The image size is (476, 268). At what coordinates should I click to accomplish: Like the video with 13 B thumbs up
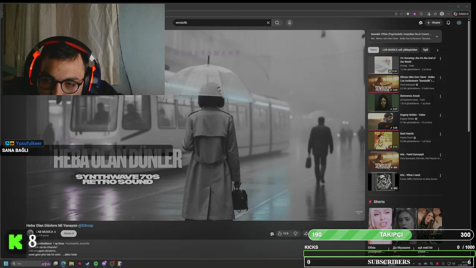pos(283,233)
